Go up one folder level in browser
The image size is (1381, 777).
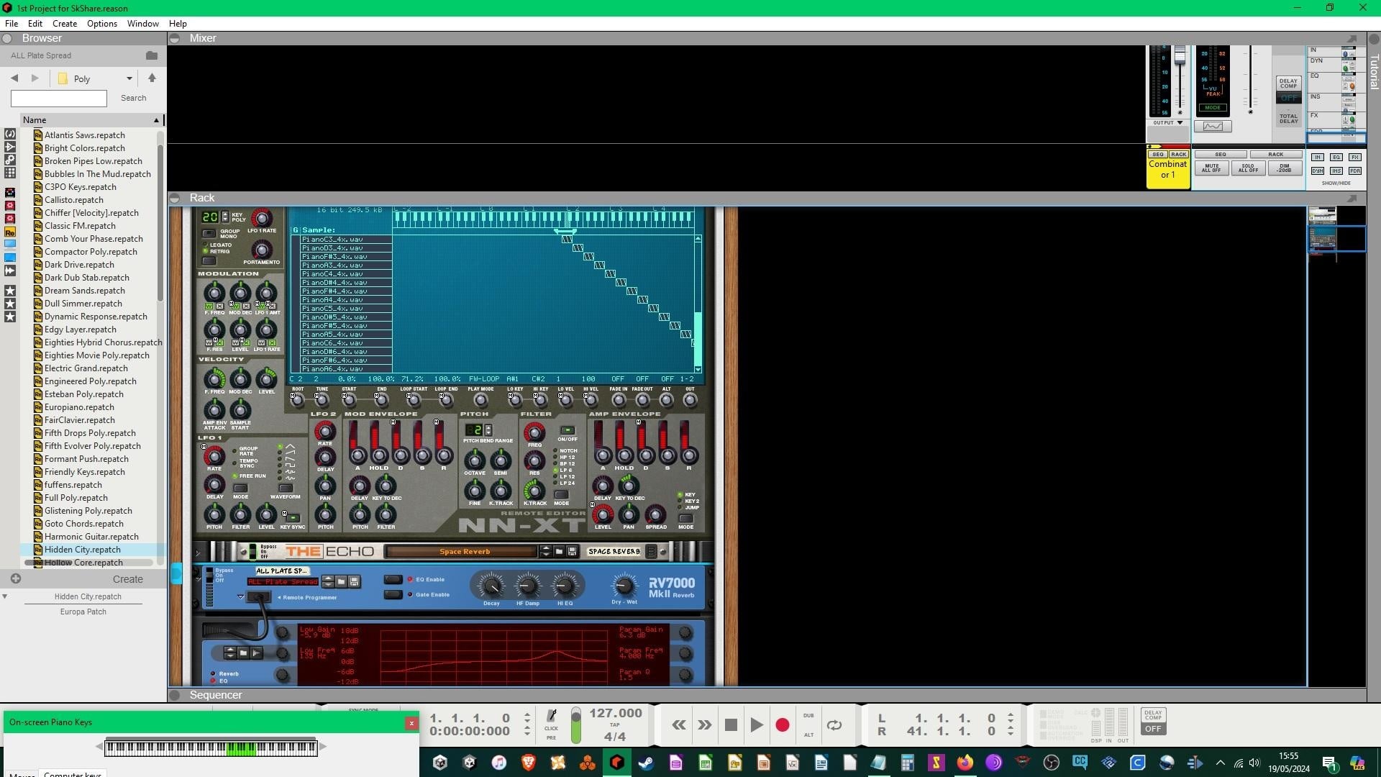click(x=152, y=78)
